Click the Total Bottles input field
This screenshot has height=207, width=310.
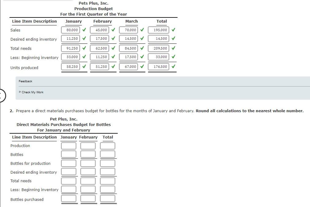tap(108, 154)
